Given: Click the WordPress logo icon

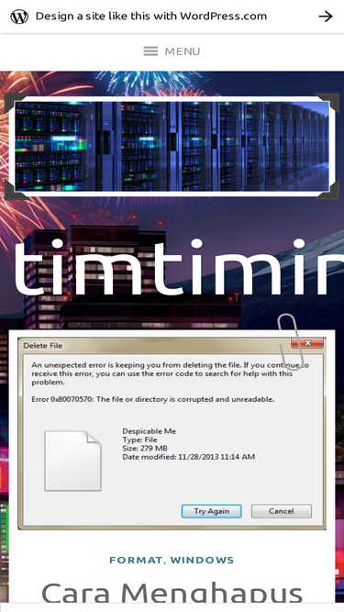Looking at the screenshot, I should [x=19, y=17].
